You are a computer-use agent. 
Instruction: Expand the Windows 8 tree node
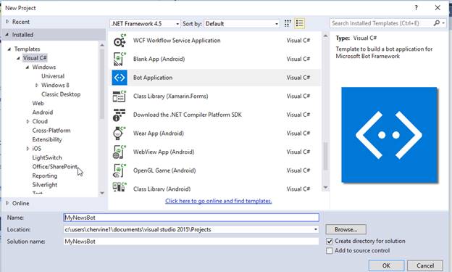coord(37,85)
